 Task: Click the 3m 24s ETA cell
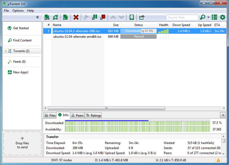tap(219, 31)
